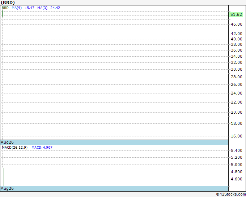
Task: Click the 4.600 MACD axis label
Action: click(237, 179)
